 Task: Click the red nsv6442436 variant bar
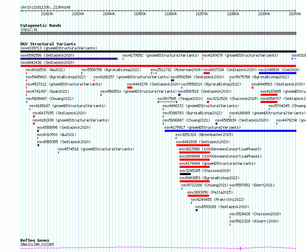158,66
